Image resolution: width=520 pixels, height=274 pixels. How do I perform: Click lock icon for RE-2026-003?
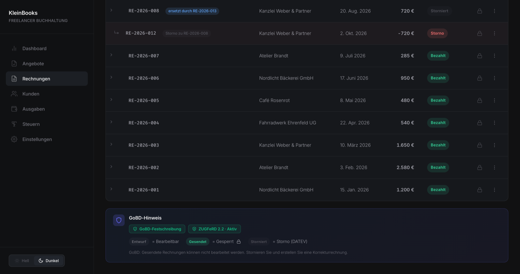pos(479,145)
